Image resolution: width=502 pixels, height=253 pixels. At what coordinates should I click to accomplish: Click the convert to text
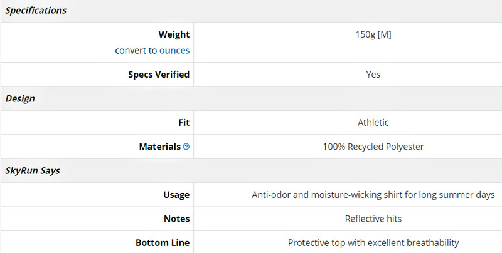[136, 51]
